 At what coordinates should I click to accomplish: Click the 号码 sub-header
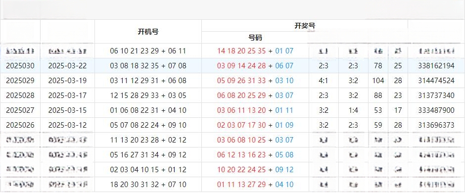pyautogui.click(x=255, y=38)
